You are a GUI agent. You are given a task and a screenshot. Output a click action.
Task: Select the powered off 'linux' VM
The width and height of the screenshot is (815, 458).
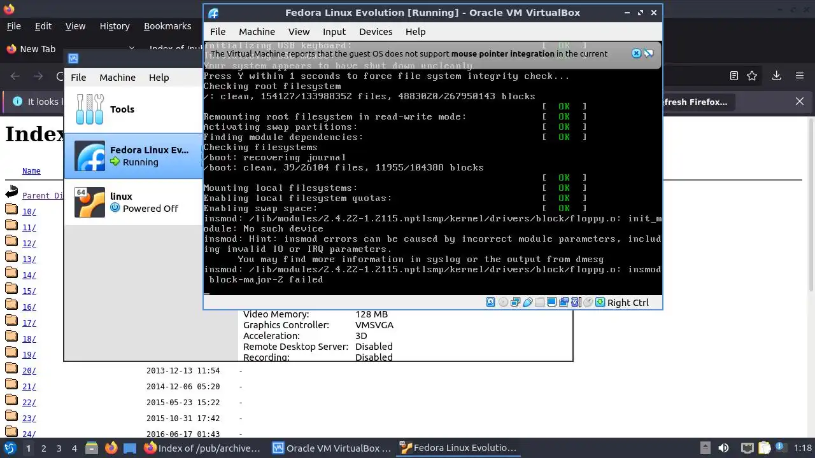(134, 202)
